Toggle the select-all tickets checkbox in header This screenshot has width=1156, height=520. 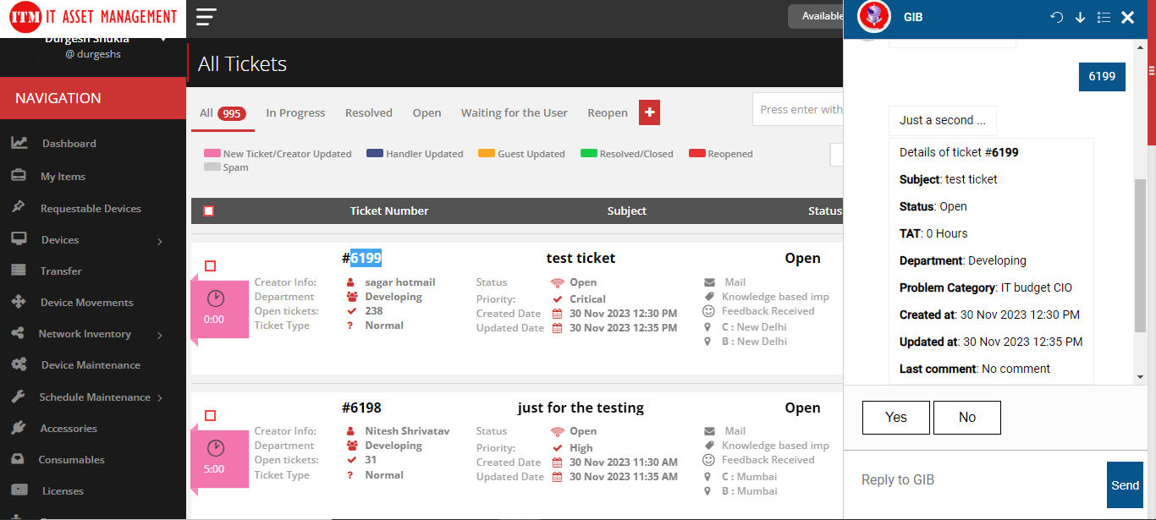coord(209,211)
